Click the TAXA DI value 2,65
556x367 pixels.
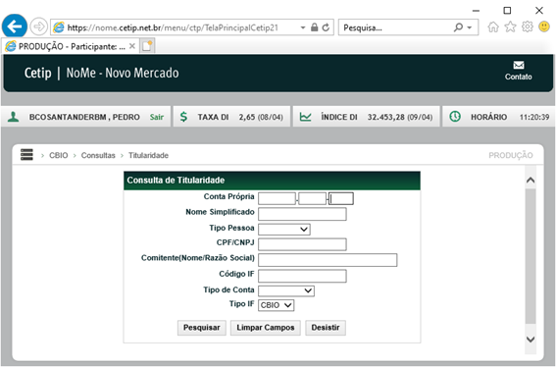coord(247,117)
